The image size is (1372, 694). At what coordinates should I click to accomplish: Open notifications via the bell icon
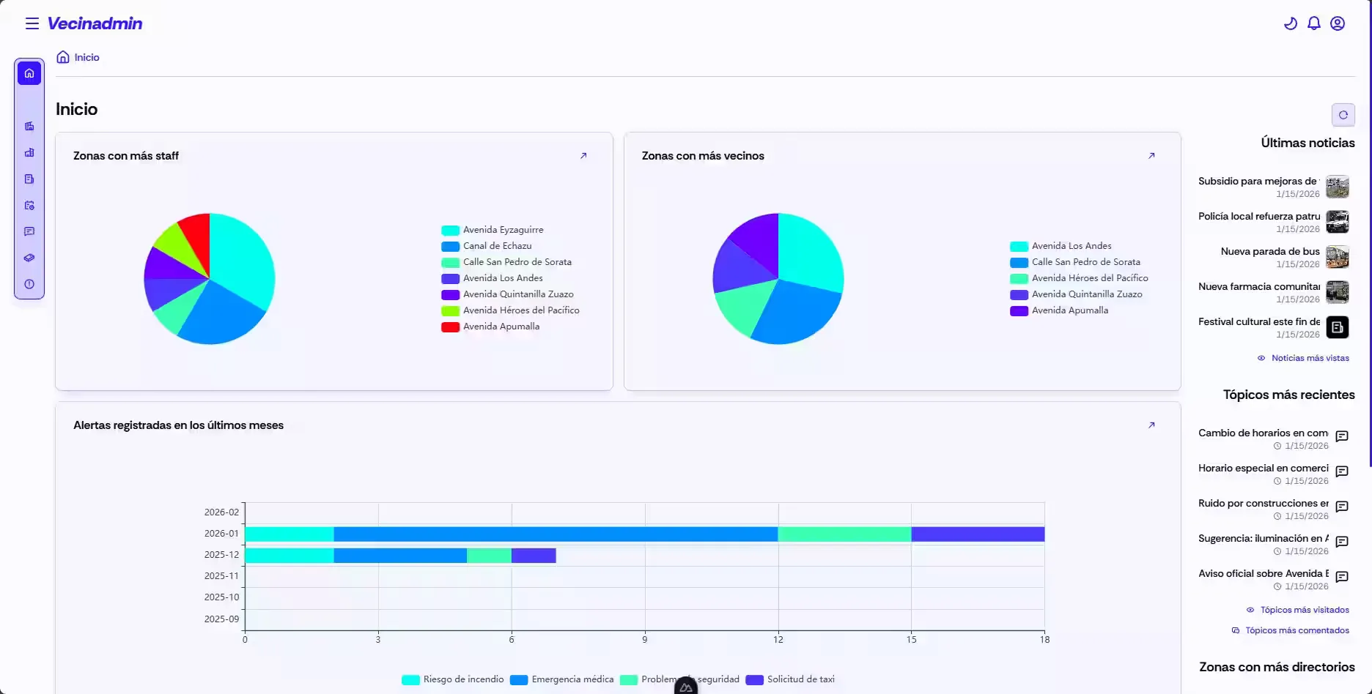click(1313, 23)
